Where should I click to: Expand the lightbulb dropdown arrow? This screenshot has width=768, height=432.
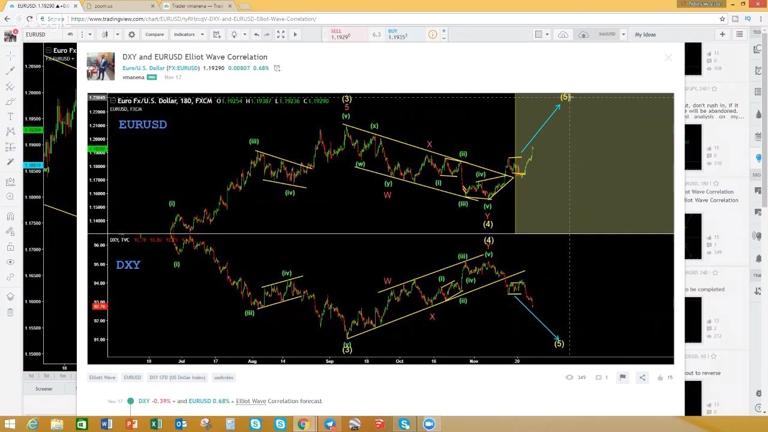click(x=245, y=34)
